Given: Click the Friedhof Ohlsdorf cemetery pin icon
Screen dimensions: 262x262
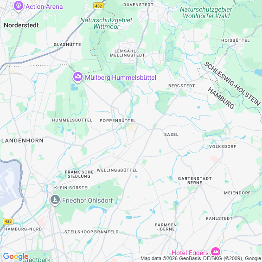Looking at the screenshot, I should (x=55, y=200).
